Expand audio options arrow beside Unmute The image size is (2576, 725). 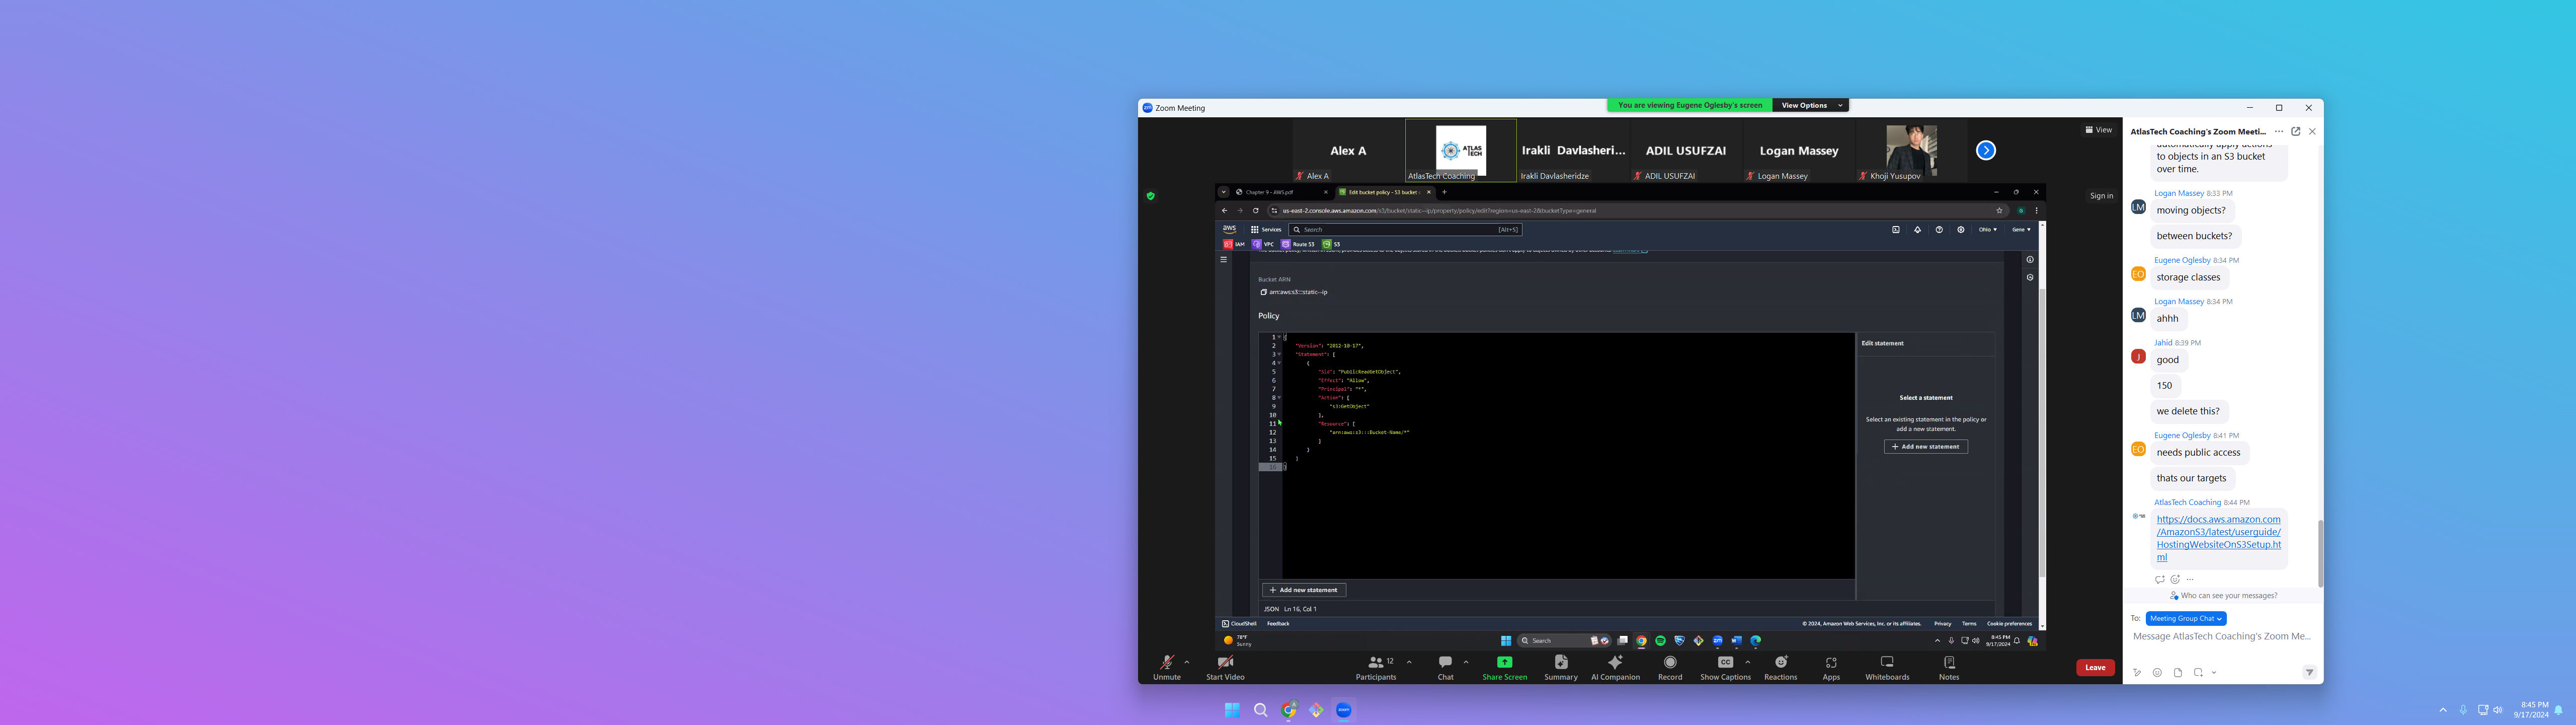pyautogui.click(x=1187, y=662)
